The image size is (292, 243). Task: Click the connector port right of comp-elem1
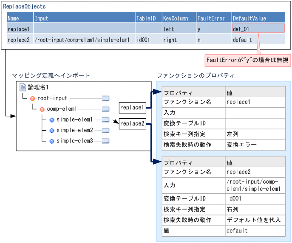(105, 109)
